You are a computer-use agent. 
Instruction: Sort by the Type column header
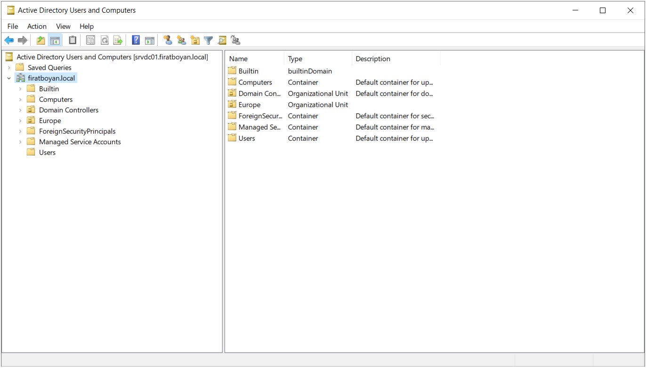(x=318, y=59)
